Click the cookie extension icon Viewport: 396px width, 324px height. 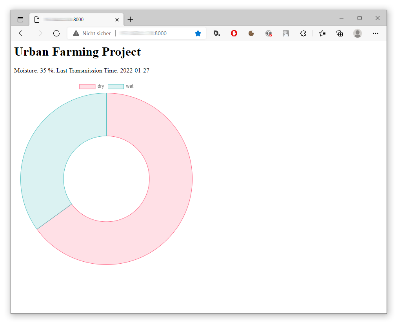[251, 33]
